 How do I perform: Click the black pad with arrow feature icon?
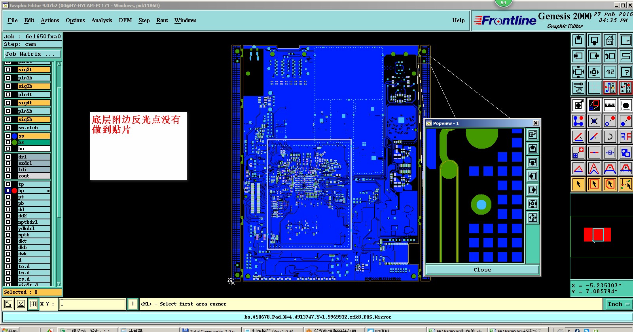point(578,105)
